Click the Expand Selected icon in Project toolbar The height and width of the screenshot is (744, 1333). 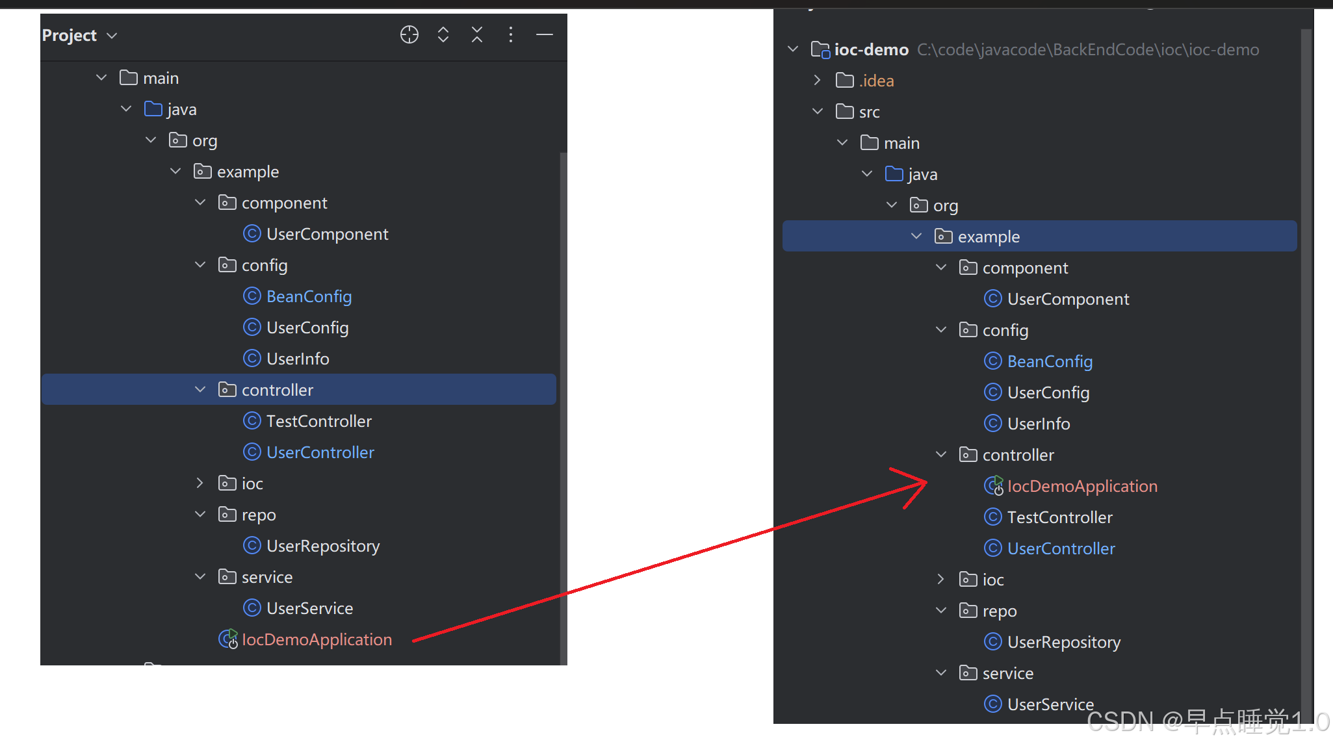443,34
